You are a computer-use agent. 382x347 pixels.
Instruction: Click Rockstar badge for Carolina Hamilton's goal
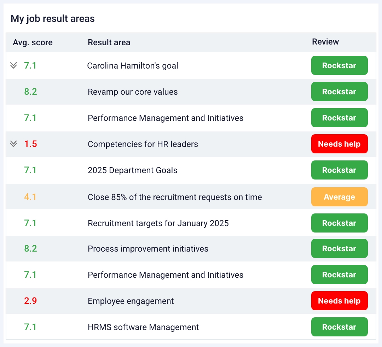pos(339,65)
